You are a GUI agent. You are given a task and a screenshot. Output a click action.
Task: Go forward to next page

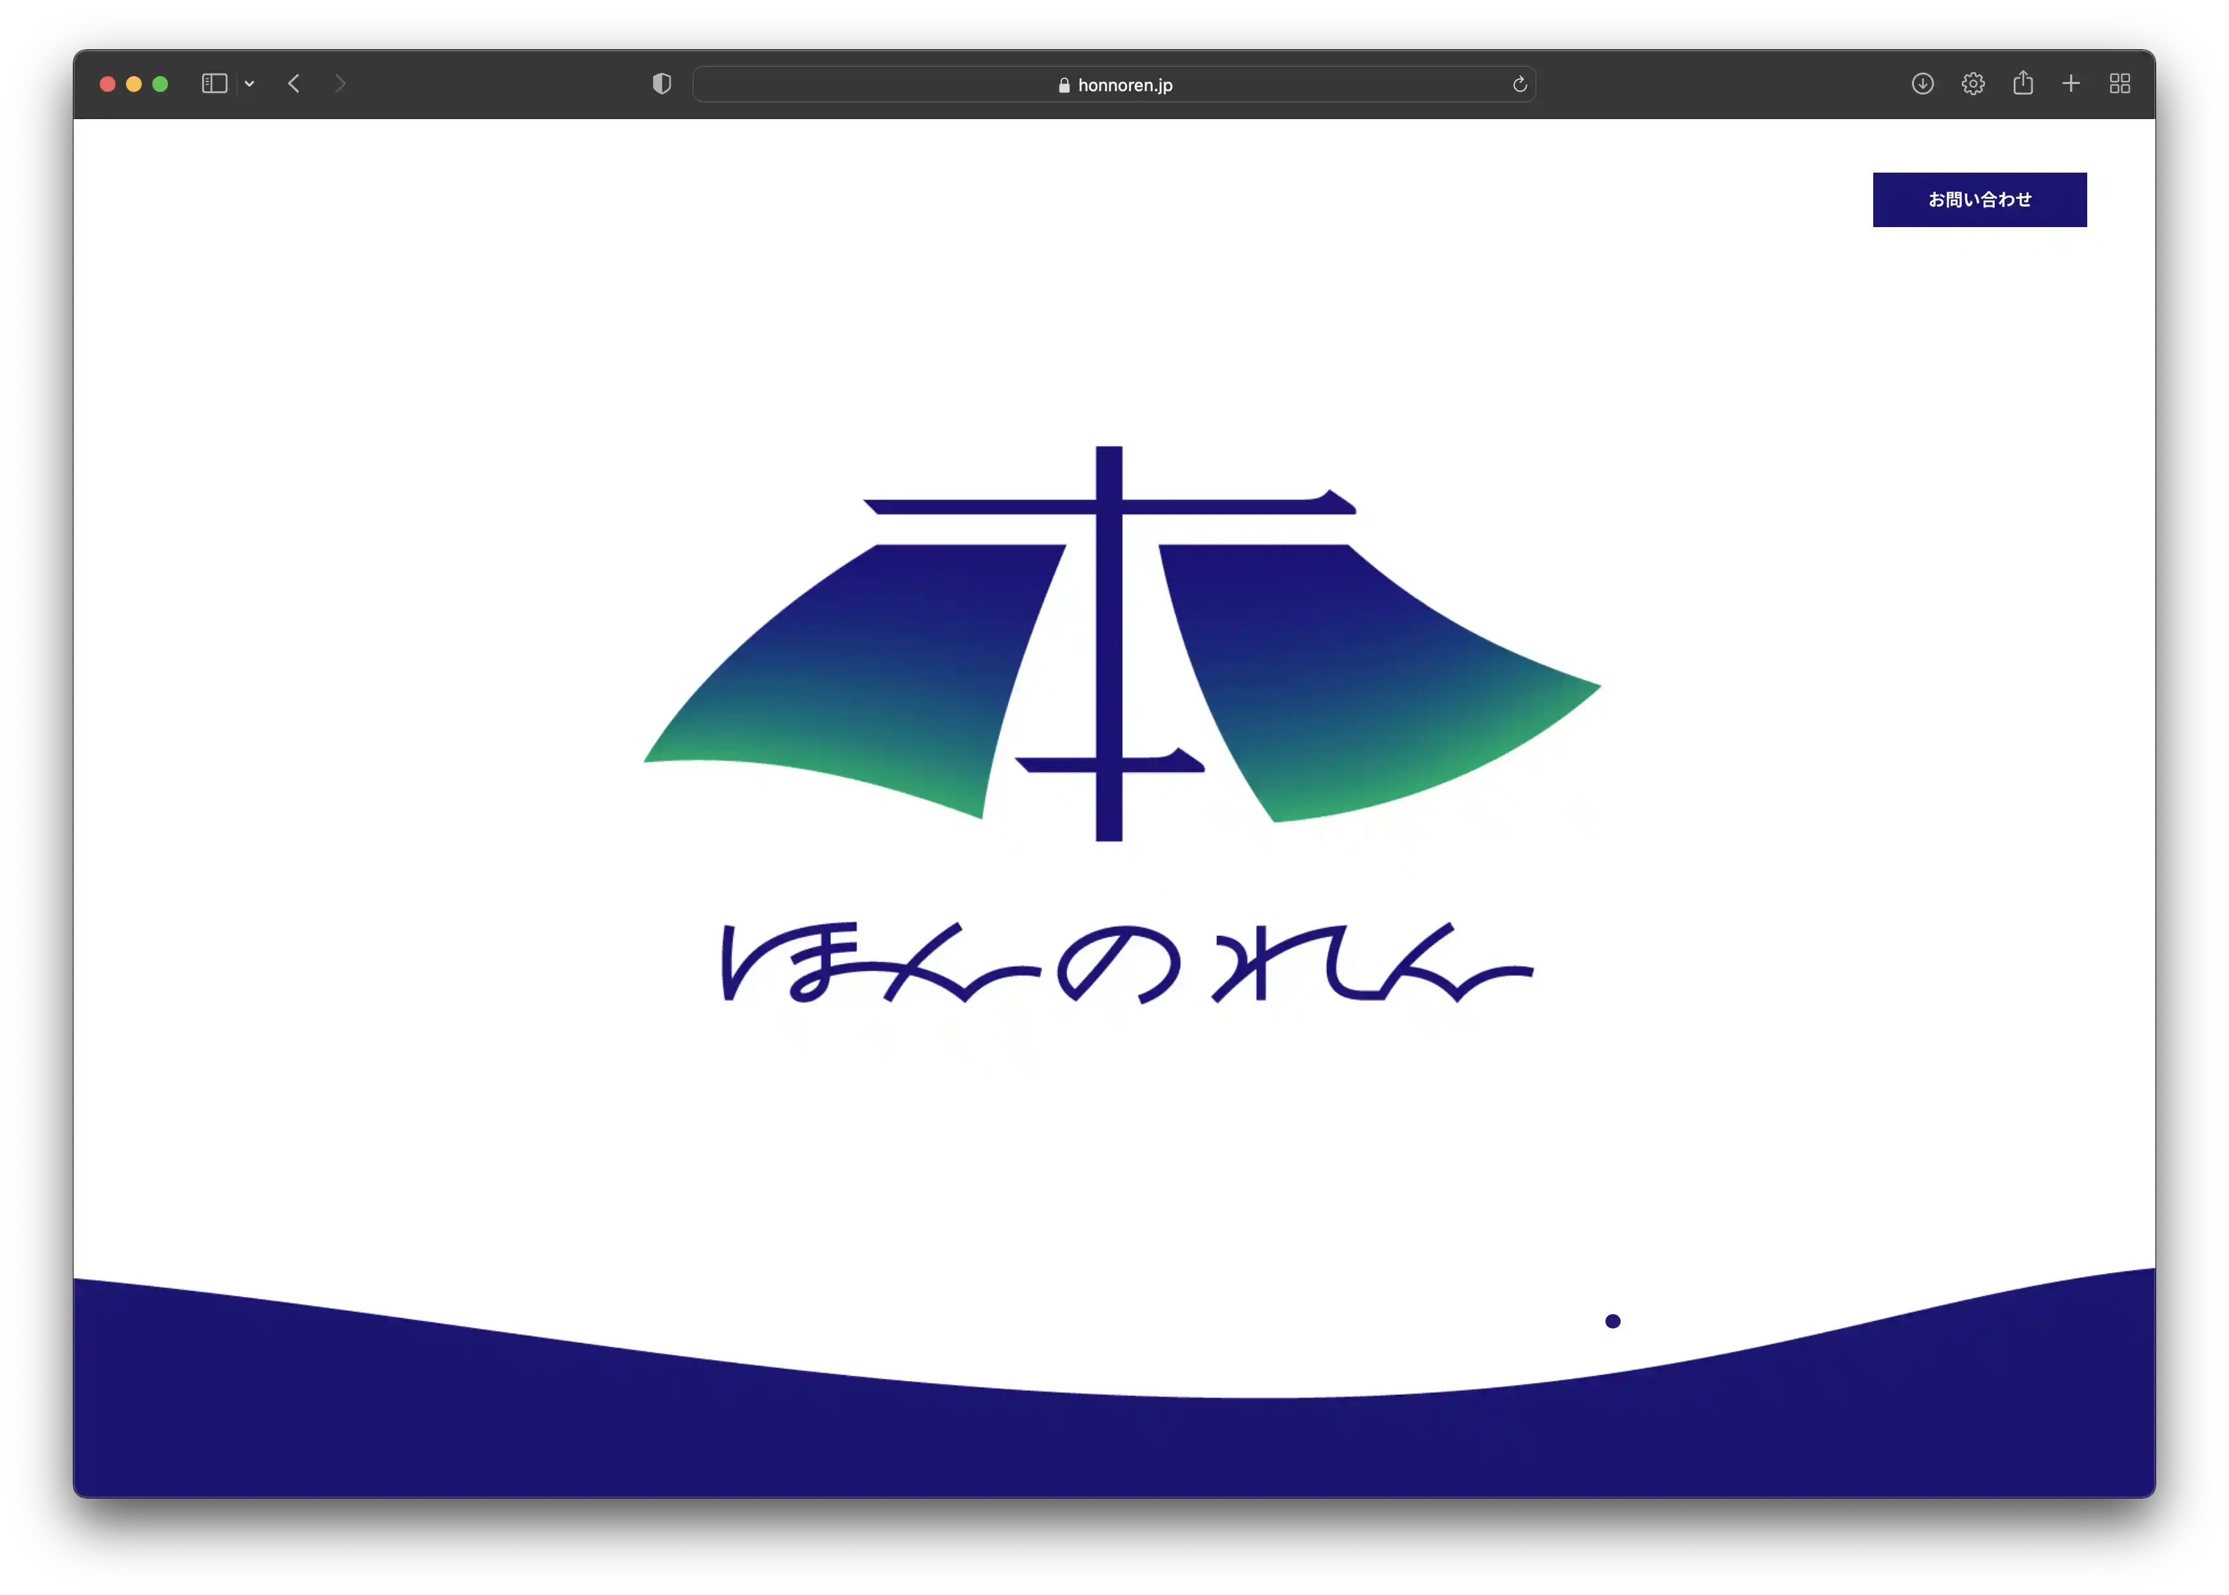(x=340, y=85)
